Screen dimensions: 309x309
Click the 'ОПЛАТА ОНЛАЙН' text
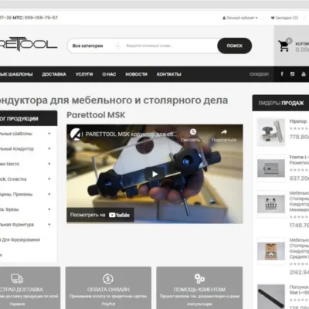pyautogui.click(x=108, y=290)
